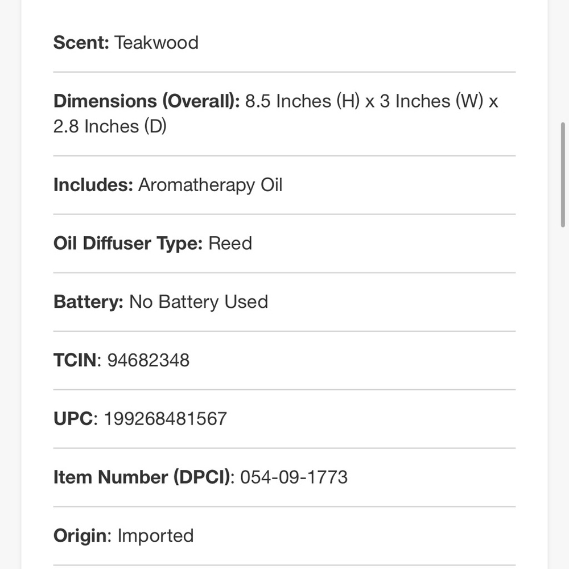
Task: Click the TCIN number 94682348
Action: coord(149,360)
